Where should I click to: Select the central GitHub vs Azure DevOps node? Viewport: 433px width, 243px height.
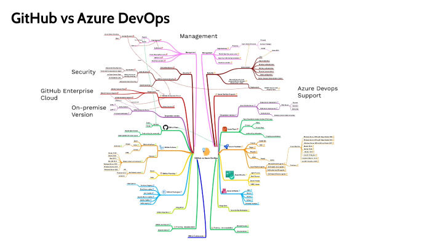click(206, 158)
